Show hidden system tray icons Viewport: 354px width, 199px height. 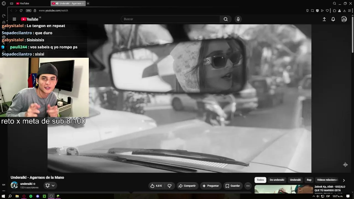(x=314, y=196)
